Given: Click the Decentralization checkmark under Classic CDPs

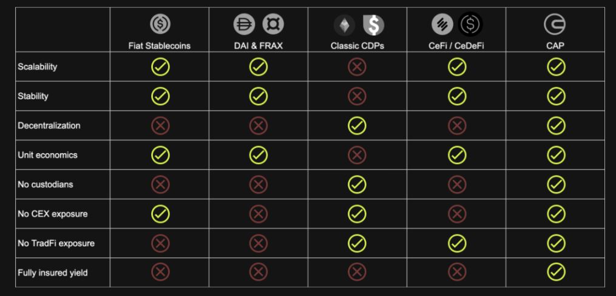Looking at the screenshot, I should [x=357, y=126].
